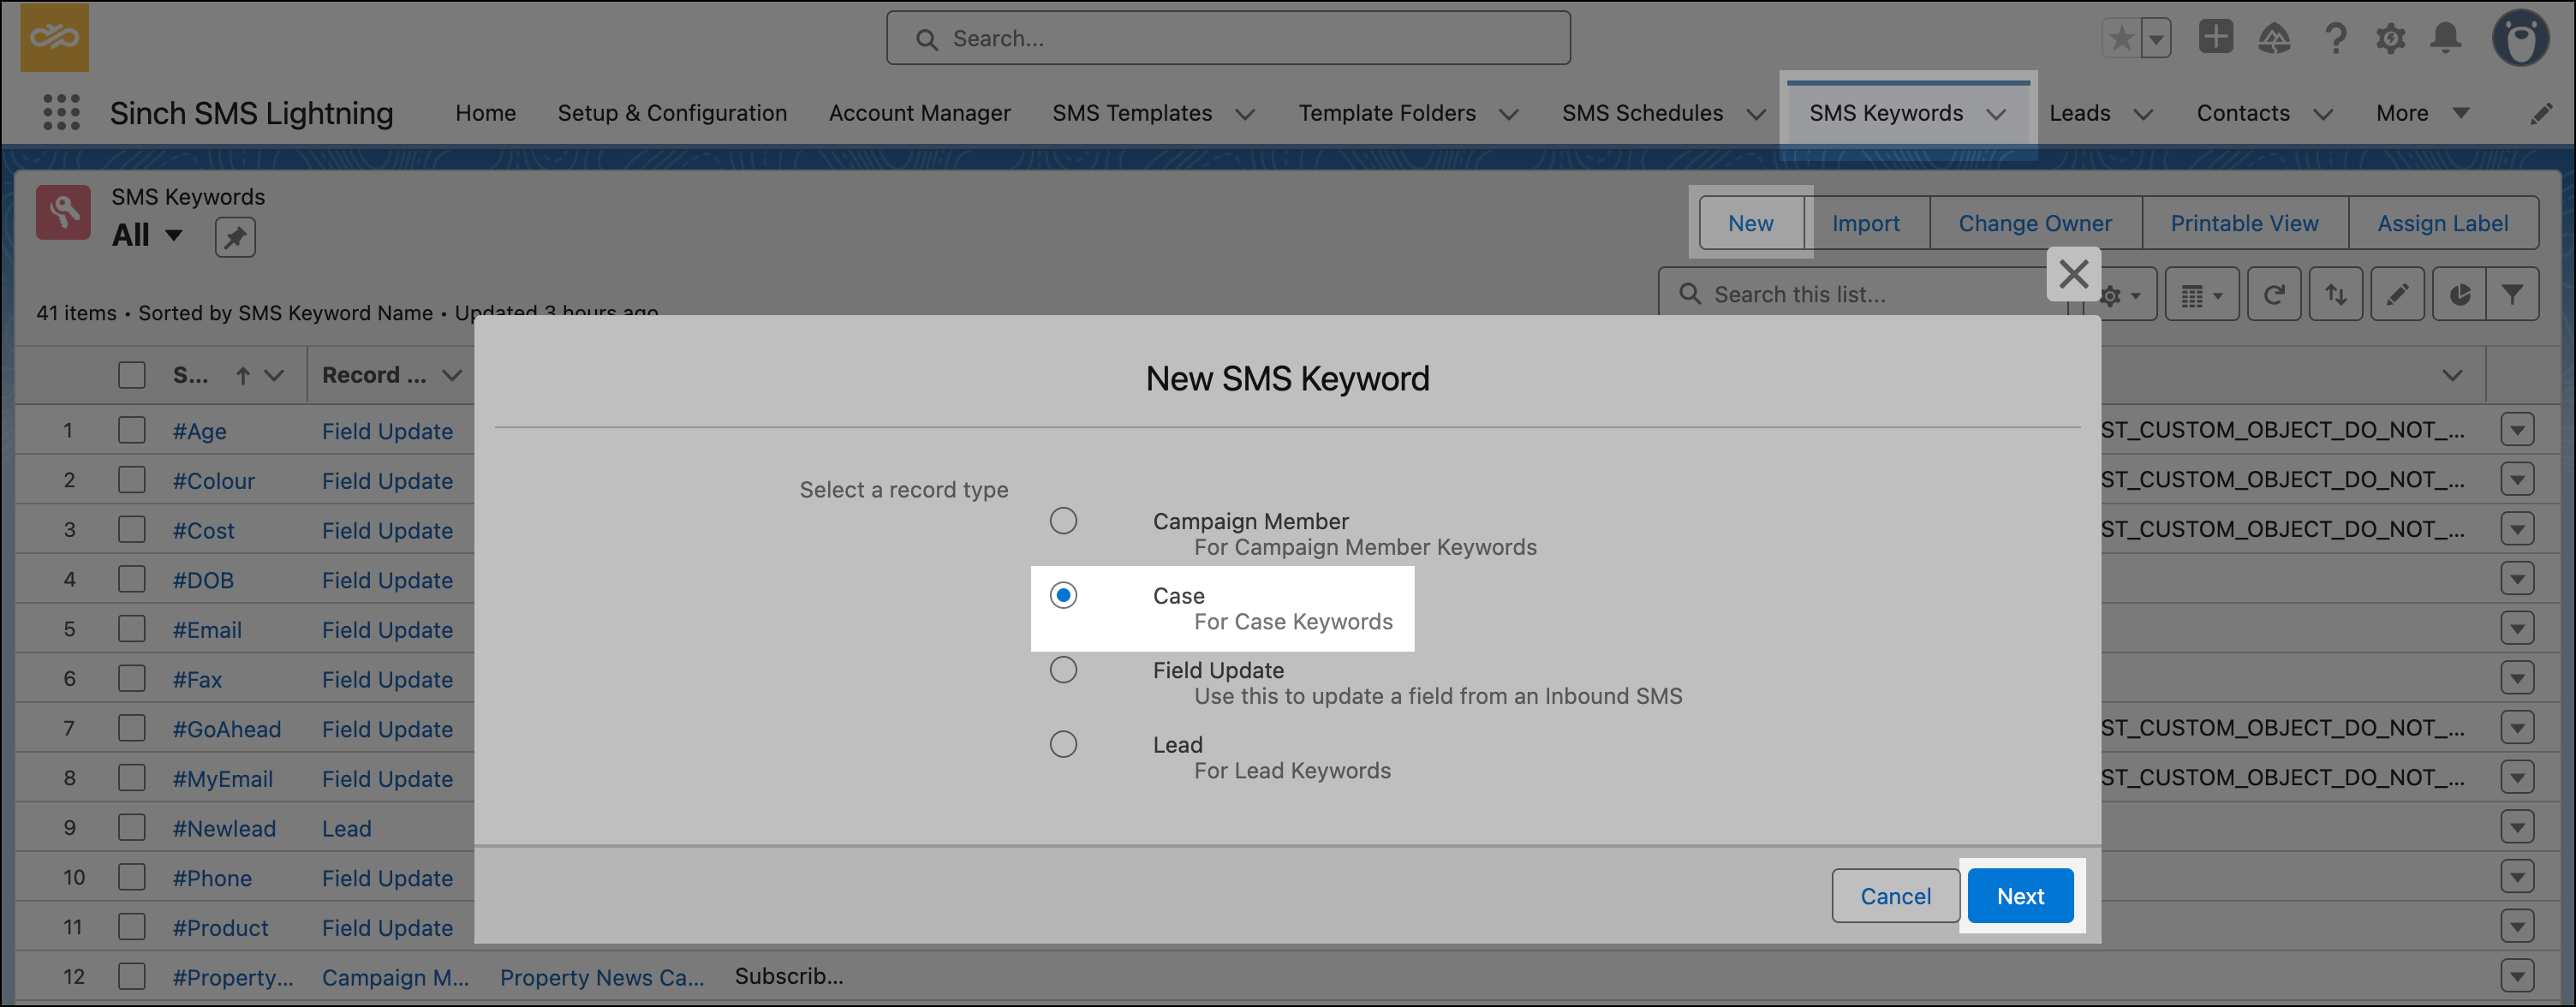The height and width of the screenshot is (1007, 2576).
Task: Open the All list view selector
Action: (148, 235)
